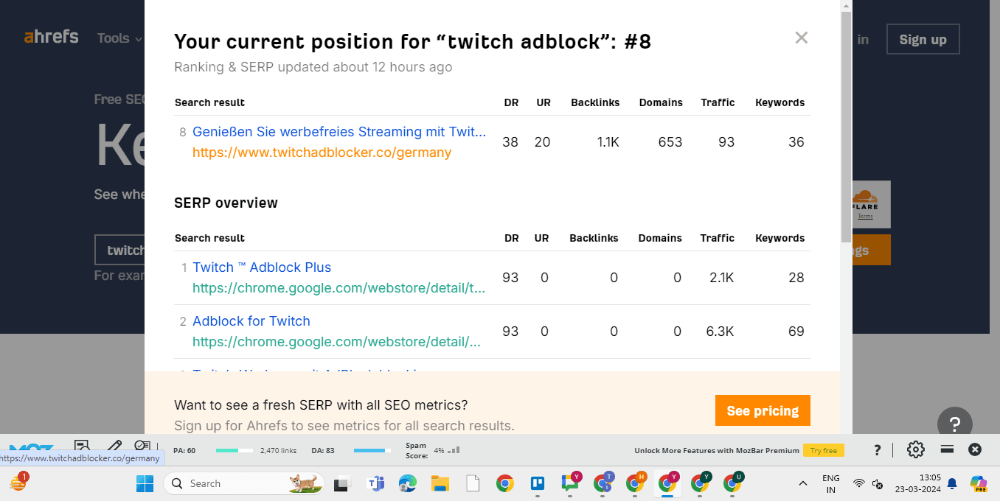The image size is (1000, 501).
Task: Click the MozBar help question mark
Action: [x=878, y=450]
